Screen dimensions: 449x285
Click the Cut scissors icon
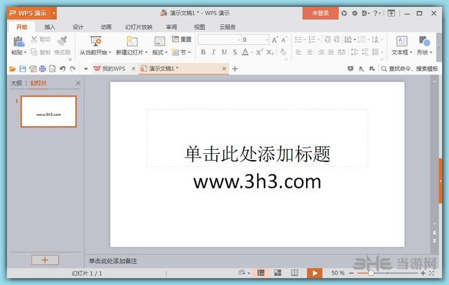click(34, 39)
